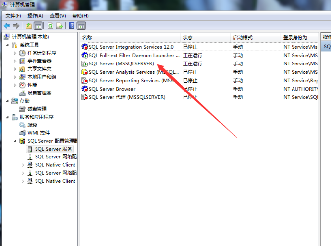Click the Refresh toolbar icon
Image resolution: width=331 pixels, height=246 pixels.
click(x=50, y=26)
